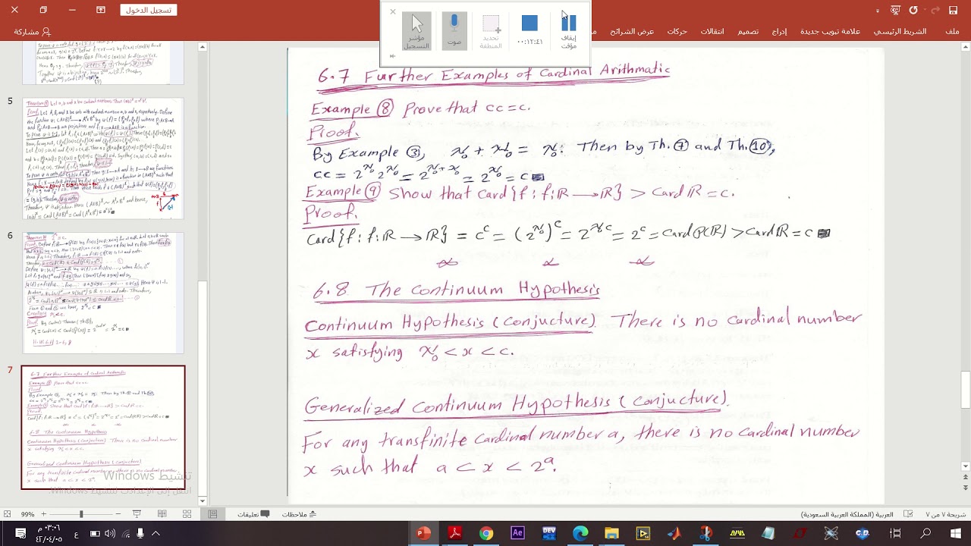Start Slide Show from status bar icon

click(137, 514)
